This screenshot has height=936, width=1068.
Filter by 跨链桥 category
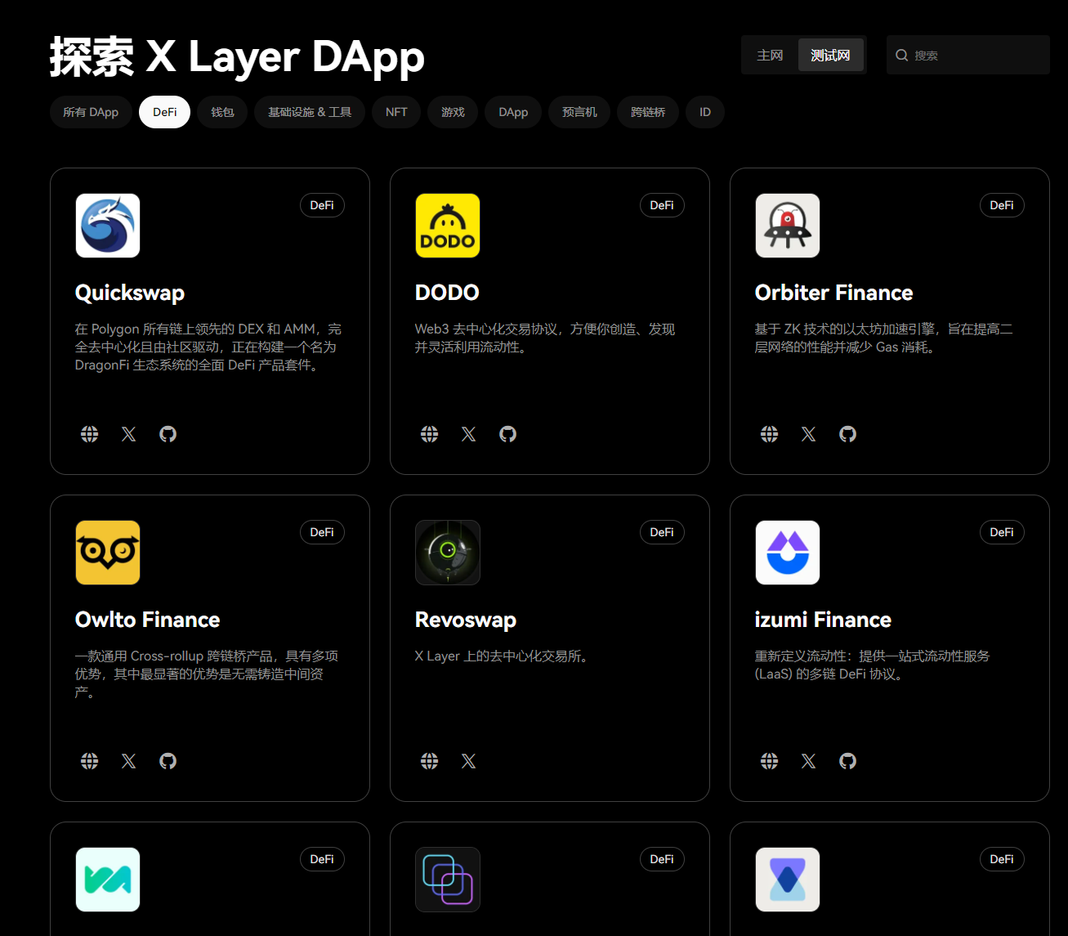[648, 112]
